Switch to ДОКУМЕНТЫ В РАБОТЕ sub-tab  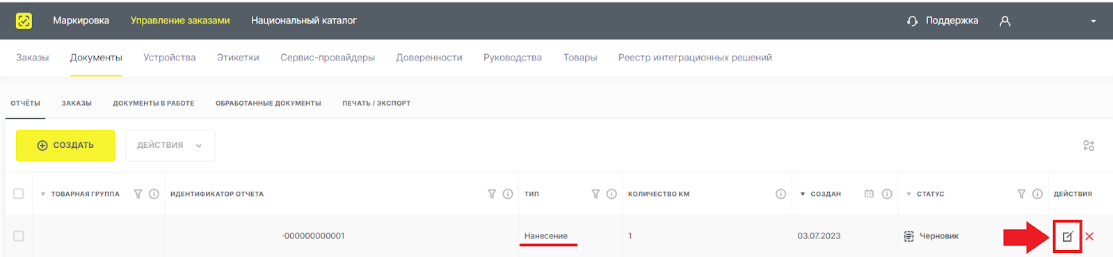click(154, 103)
